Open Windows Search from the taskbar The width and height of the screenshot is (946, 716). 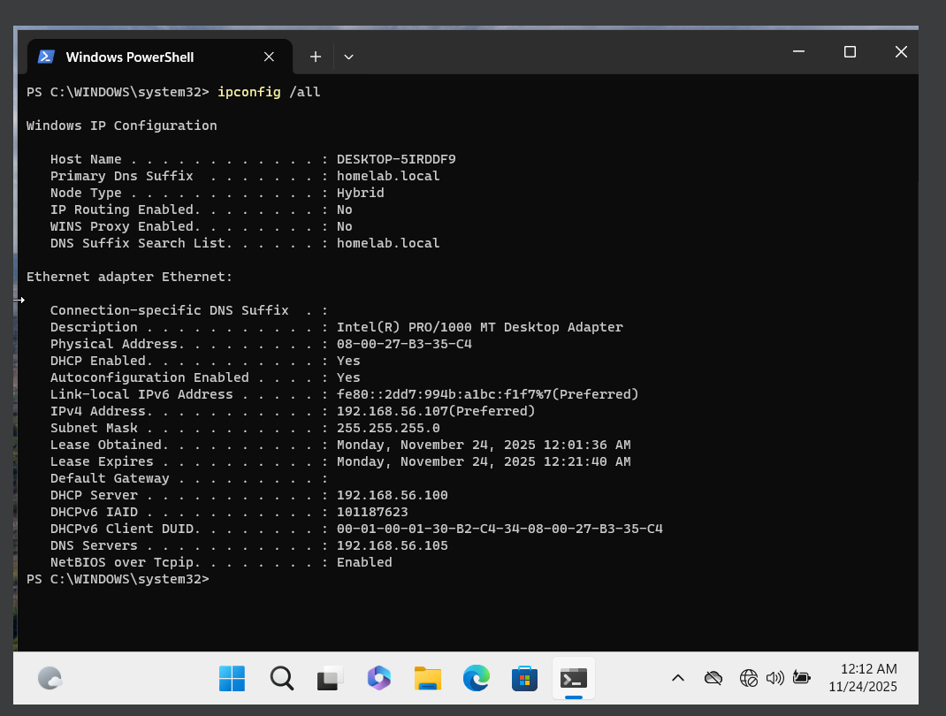point(281,678)
